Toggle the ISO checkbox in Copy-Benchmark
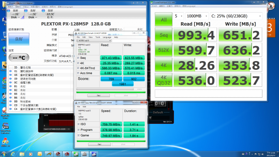The image size is (279, 157). click(78, 124)
